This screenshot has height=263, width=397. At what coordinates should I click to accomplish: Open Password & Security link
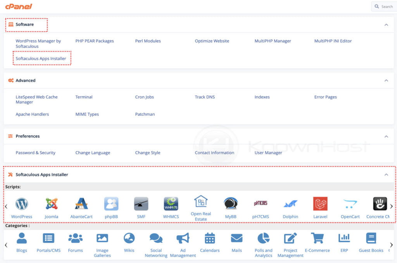[x=35, y=153]
